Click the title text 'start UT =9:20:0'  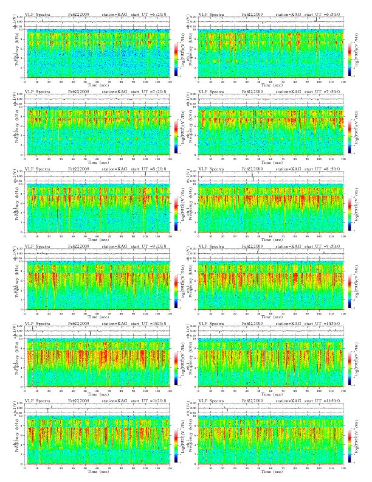(x=148, y=246)
